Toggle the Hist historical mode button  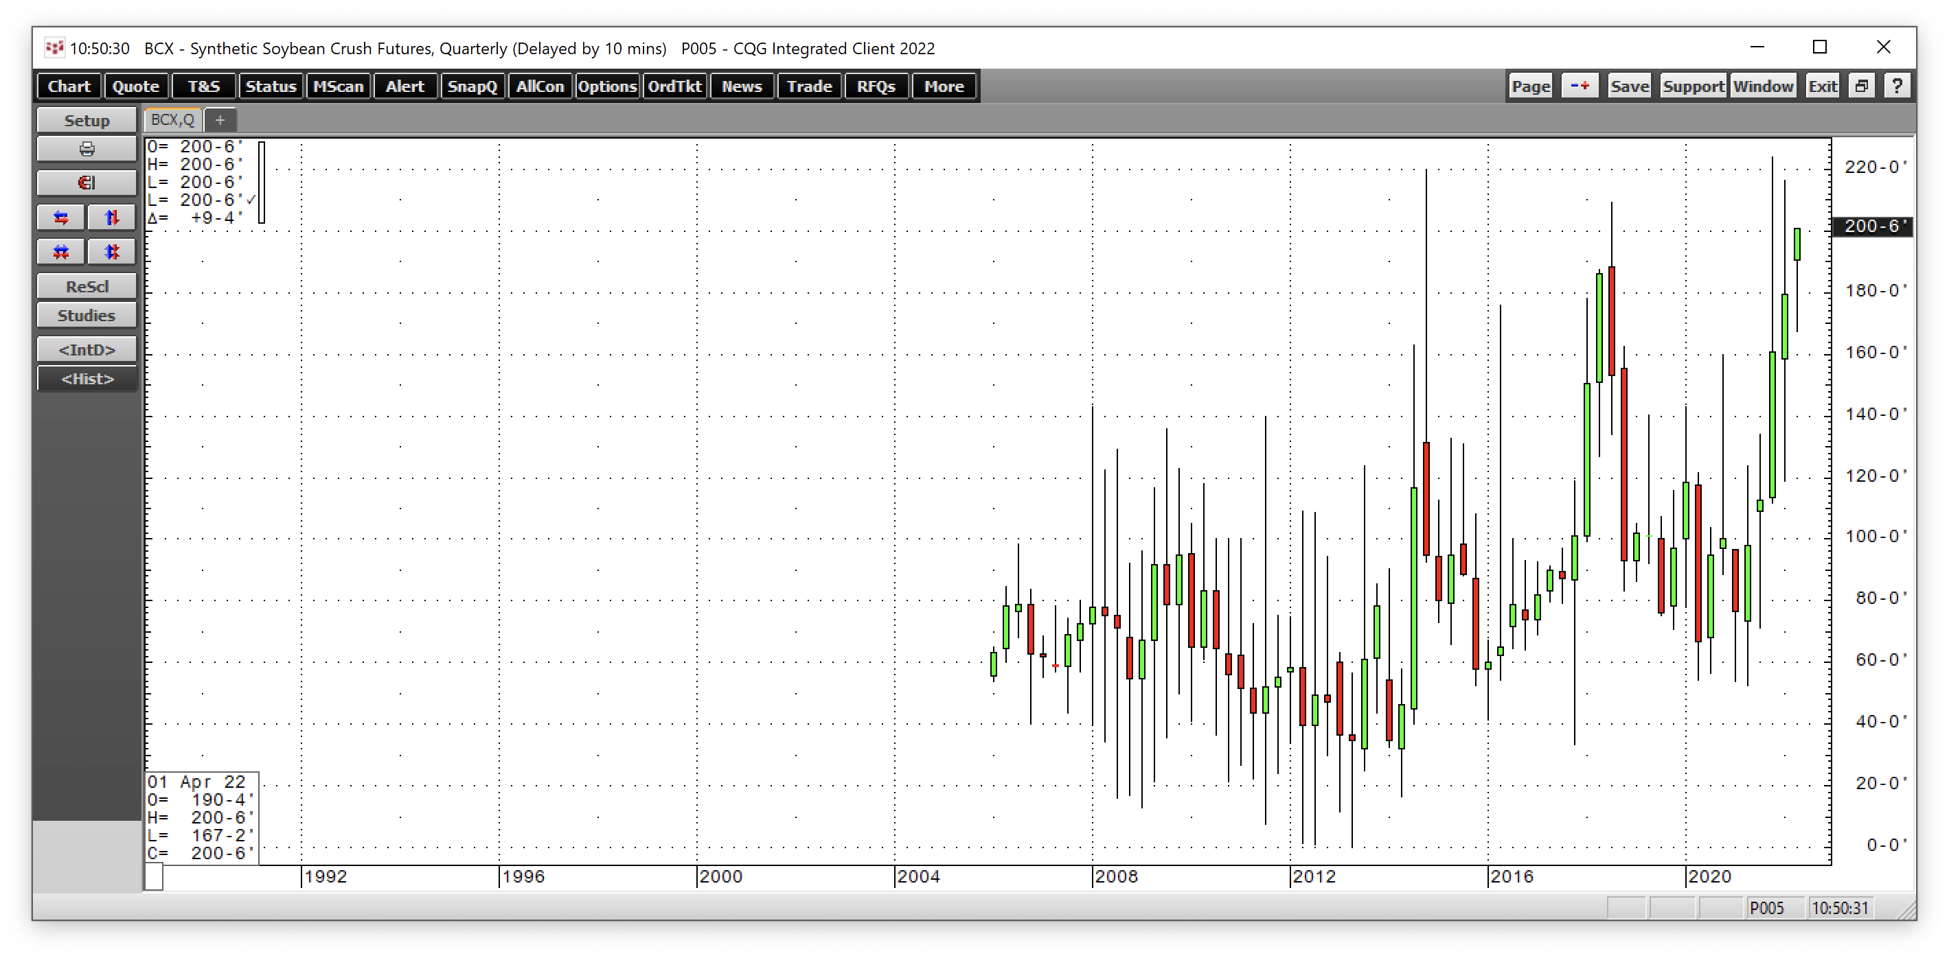[x=87, y=379]
